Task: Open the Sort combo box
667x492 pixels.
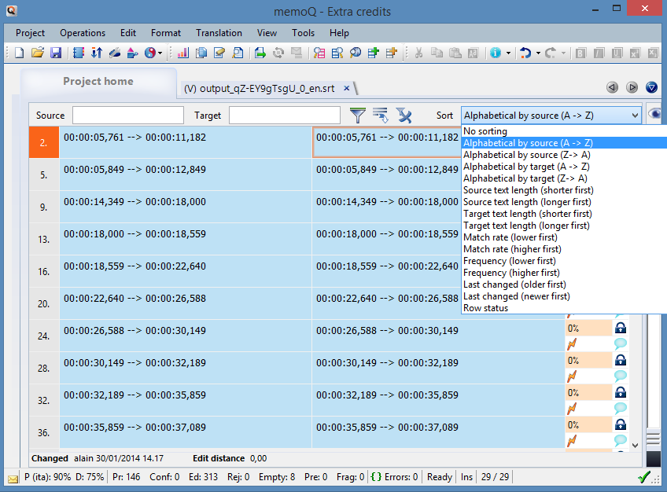Action: (551, 116)
